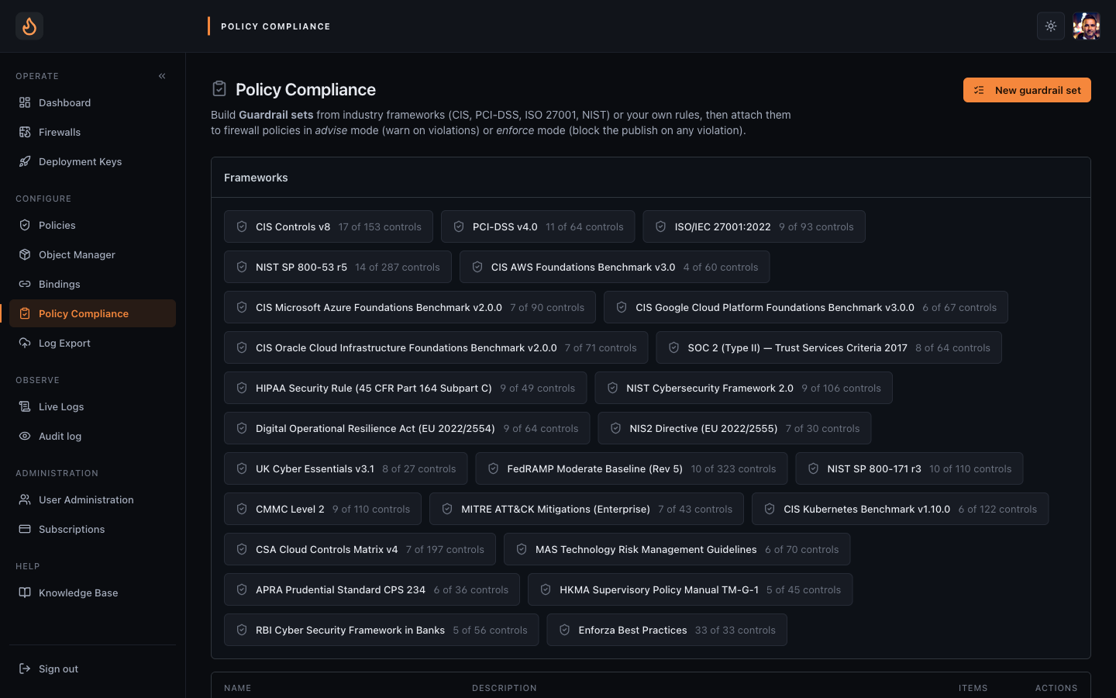Image resolution: width=1116 pixels, height=698 pixels.
Task: Select CIS AWS Foundations Benchmark v3.0
Action: tap(615, 267)
